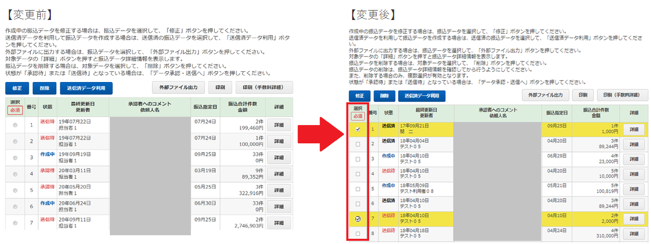This screenshot has width=651, height=244.
Task: Click 印刷 button in the 変更前 panel
Action: tap(220, 88)
